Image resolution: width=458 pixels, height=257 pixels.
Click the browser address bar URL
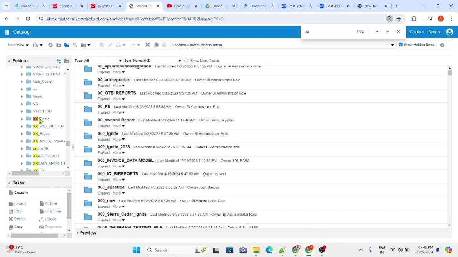[x=135, y=19]
